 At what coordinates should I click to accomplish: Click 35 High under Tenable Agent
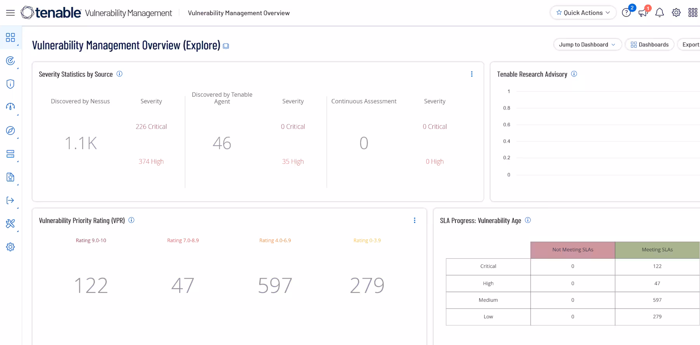coord(293,162)
